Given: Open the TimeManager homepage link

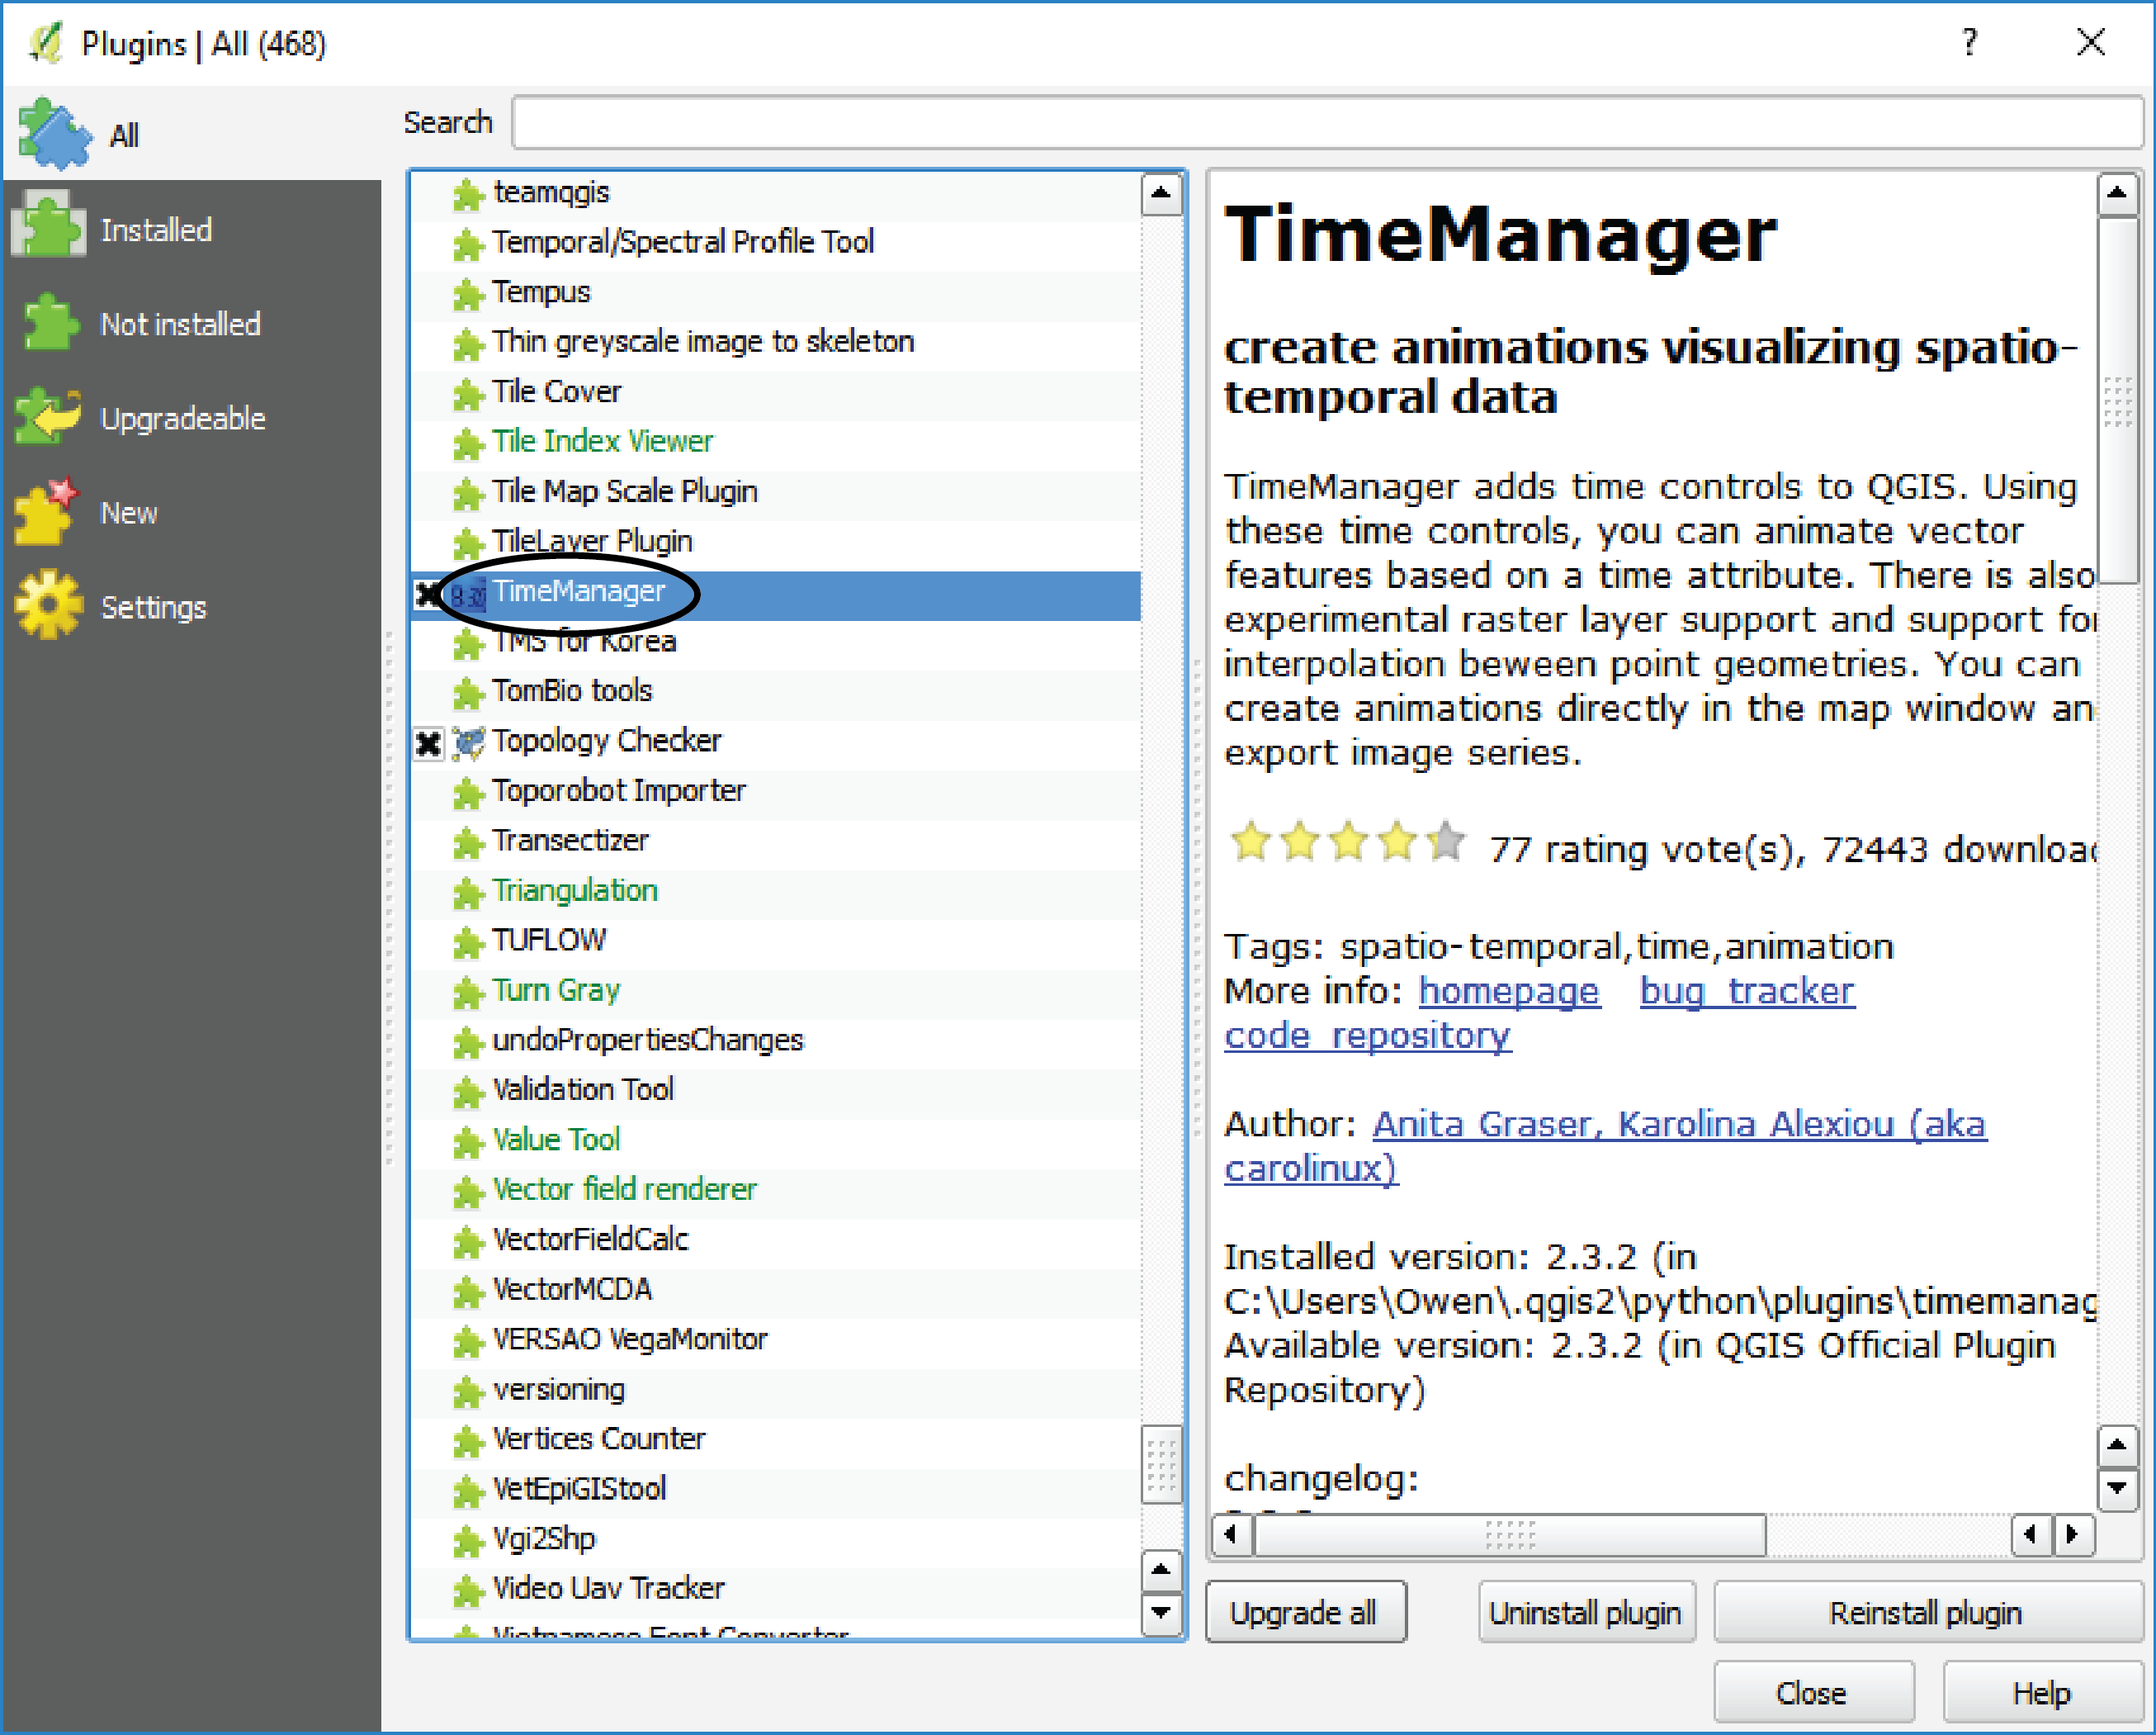Looking at the screenshot, I should pos(1509,992).
